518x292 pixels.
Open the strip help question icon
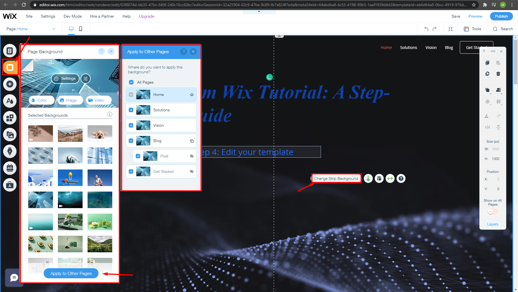coord(401,178)
